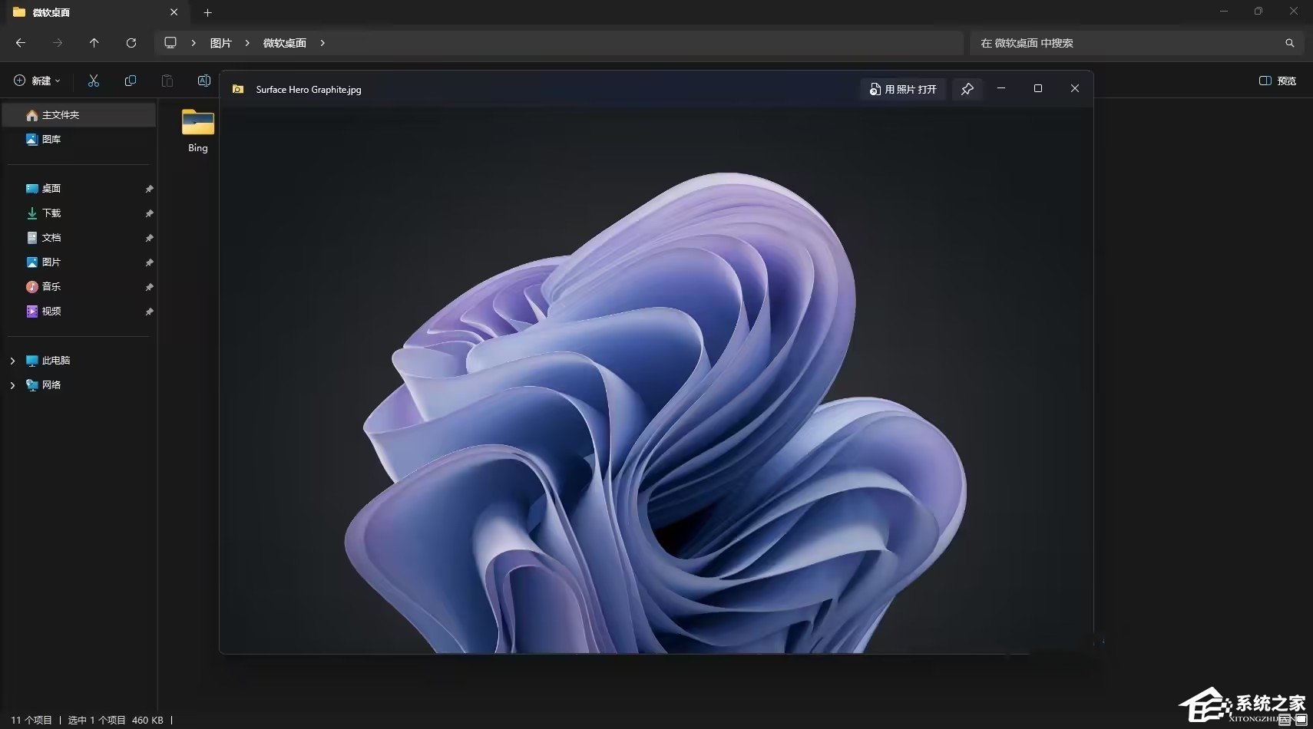Click the rename icon in toolbar
Image resolution: width=1313 pixels, height=729 pixels.
(x=204, y=81)
